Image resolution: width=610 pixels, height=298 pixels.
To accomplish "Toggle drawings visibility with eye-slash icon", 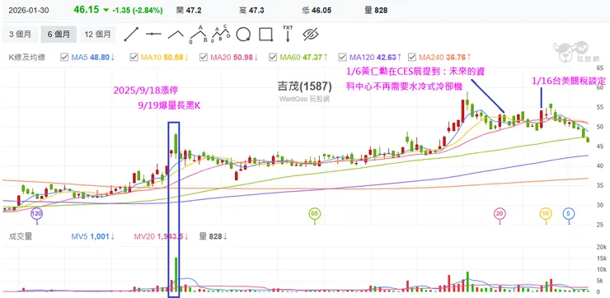I will [x=311, y=35].
